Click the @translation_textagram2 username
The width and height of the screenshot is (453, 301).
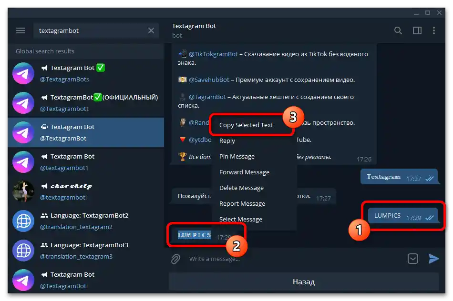click(x=76, y=227)
